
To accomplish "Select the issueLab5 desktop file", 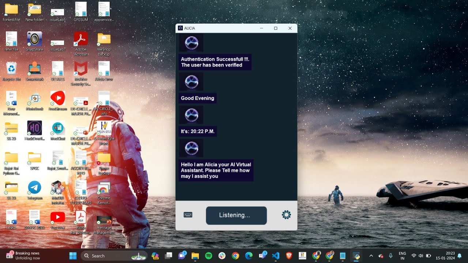I will click(x=57, y=15).
